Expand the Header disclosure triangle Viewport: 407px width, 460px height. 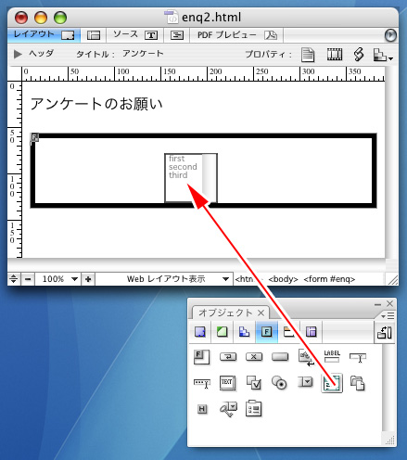[x=18, y=54]
